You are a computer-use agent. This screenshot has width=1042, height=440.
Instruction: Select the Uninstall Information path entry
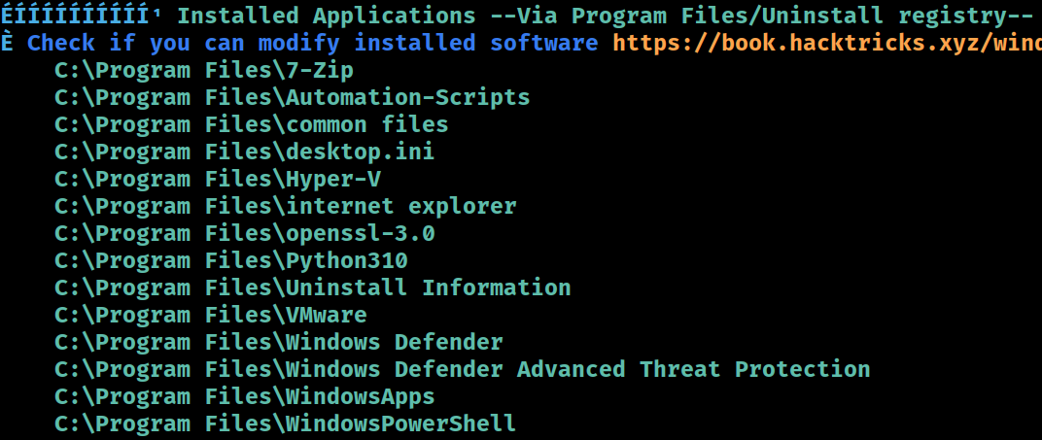point(313,288)
